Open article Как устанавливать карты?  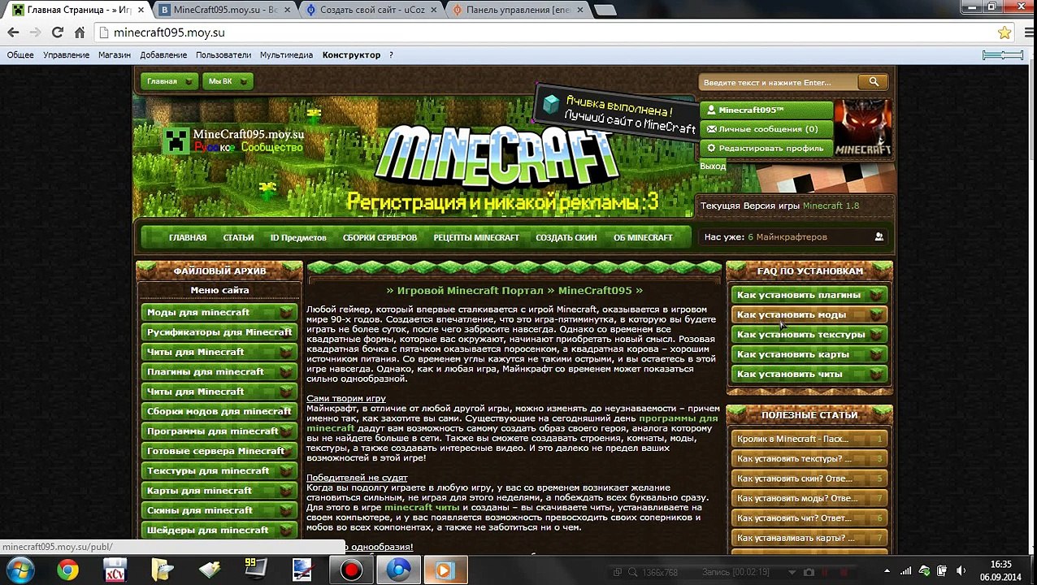coord(809,539)
